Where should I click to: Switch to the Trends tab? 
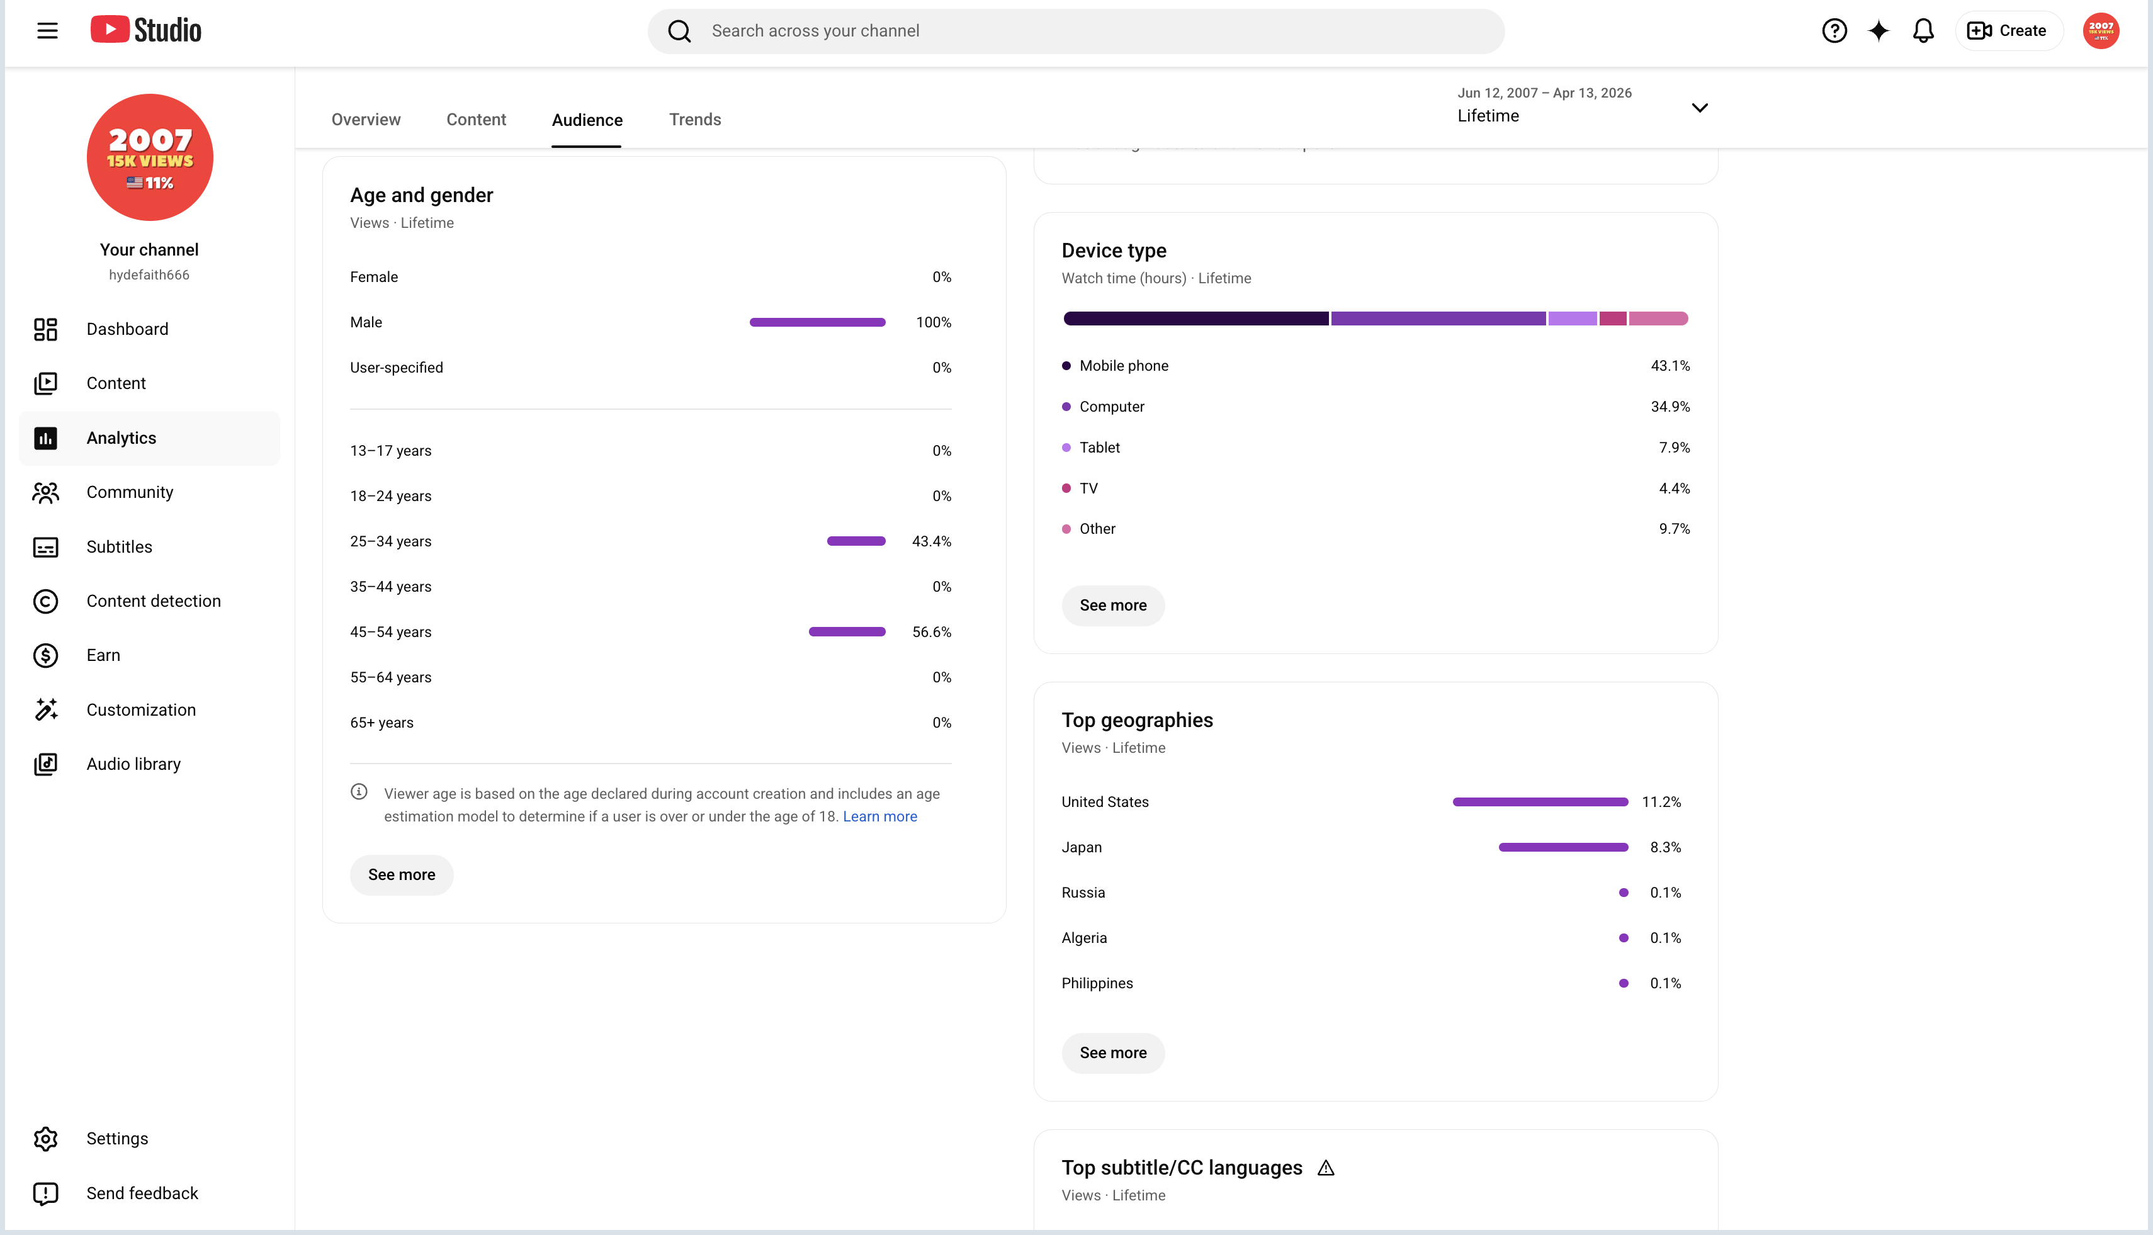coord(695,120)
